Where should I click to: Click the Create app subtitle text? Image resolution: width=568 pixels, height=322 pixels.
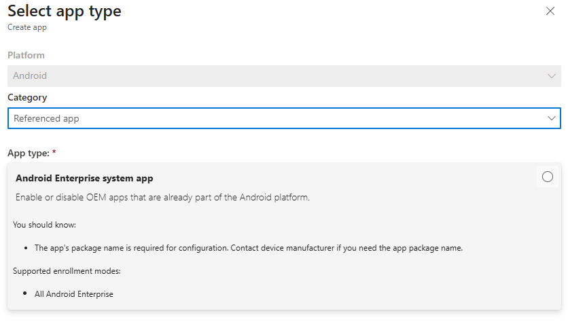(27, 28)
